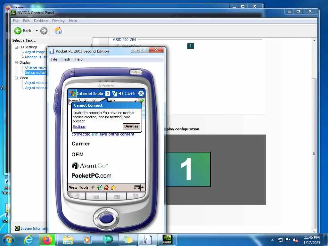Image resolution: width=328 pixels, height=246 pixels.
Task: Tap the speaker volume icon in Pocket PC
Action: coord(121,94)
